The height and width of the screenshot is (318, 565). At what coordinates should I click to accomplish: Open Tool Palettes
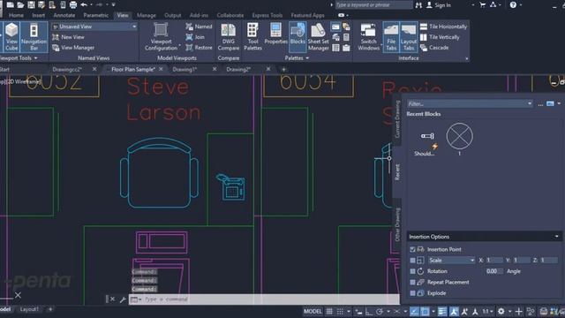(x=252, y=36)
